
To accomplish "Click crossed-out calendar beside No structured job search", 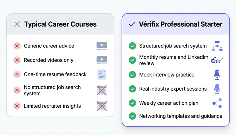I will (102, 90).
